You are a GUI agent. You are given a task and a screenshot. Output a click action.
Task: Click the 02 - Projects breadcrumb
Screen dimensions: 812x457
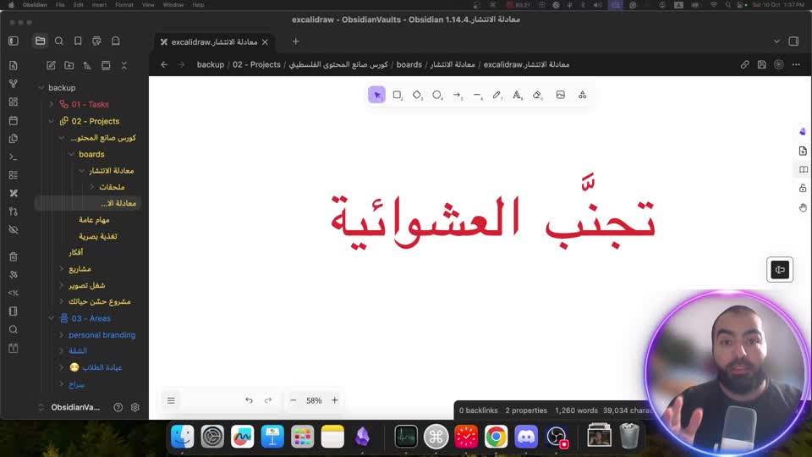pos(256,65)
